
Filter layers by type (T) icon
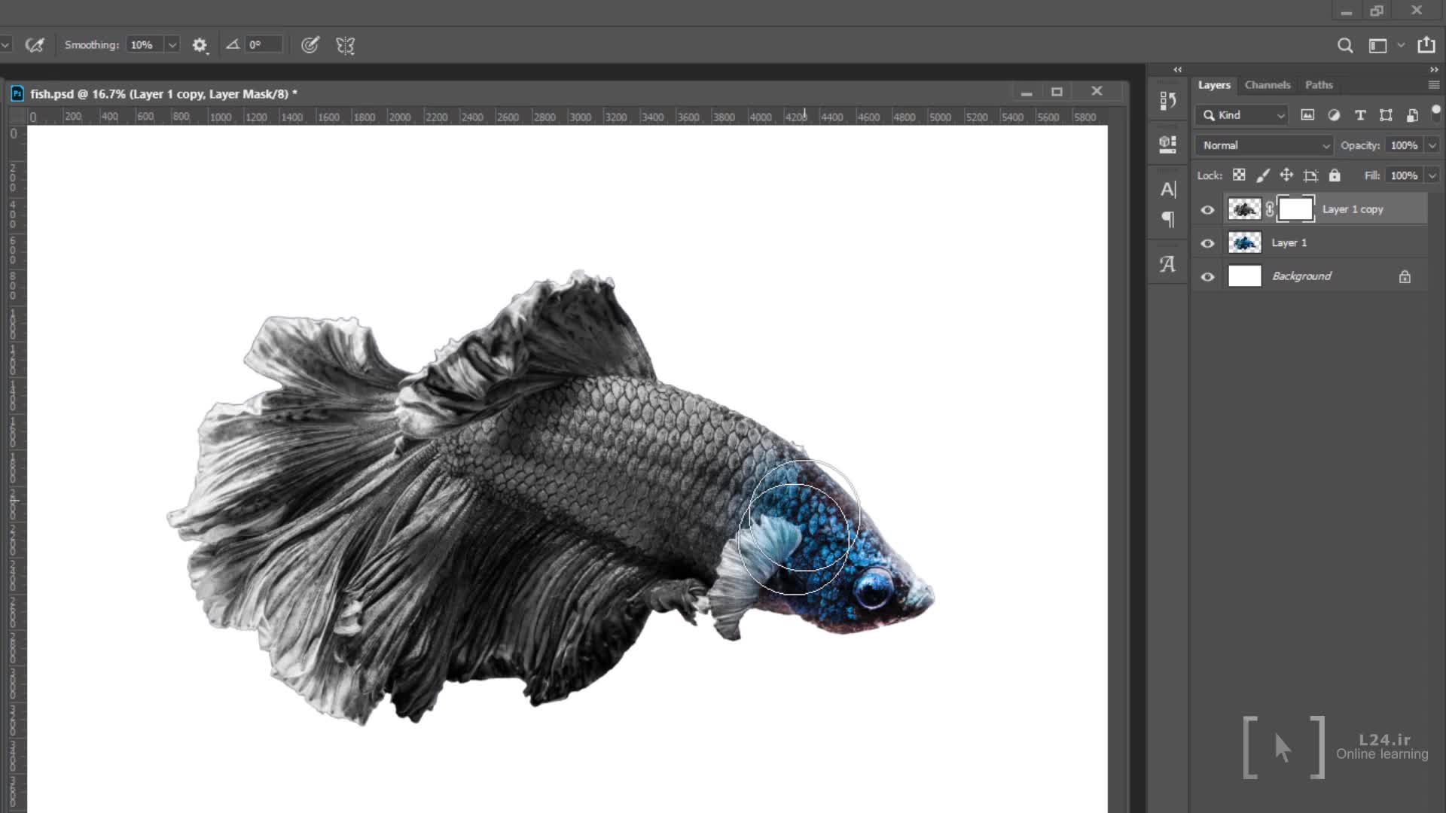(x=1360, y=115)
